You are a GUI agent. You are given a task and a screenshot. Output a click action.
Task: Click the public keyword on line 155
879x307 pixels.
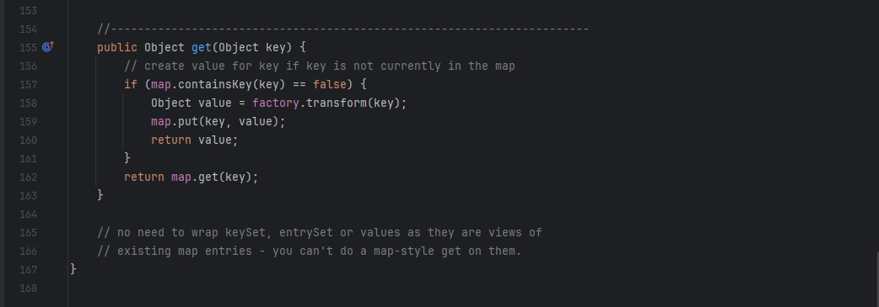tap(117, 48)
